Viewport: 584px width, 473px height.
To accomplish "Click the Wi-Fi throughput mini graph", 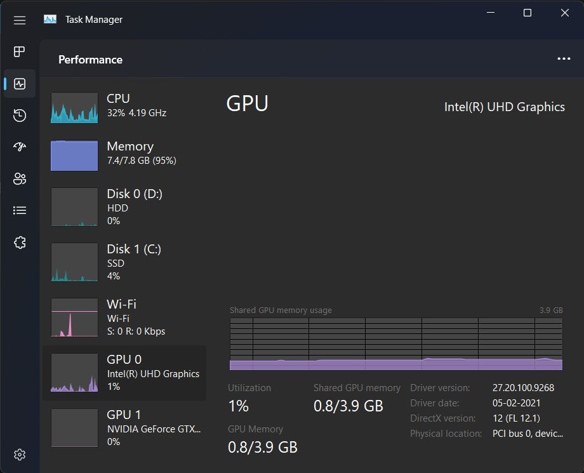I will click(x=74, y=317).
